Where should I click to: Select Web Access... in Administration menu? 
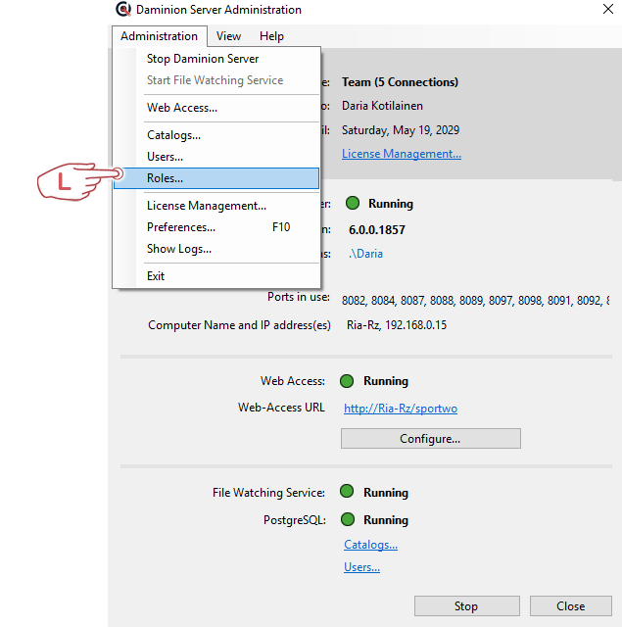click(x=216, y=108)
